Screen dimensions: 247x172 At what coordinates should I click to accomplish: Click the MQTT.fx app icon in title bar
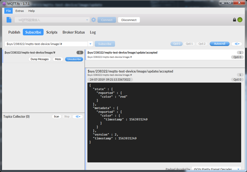click(4, 4)
